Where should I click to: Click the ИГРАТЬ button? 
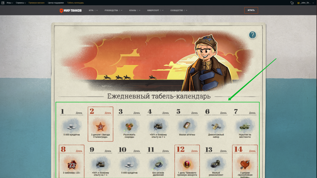point(251,11)
